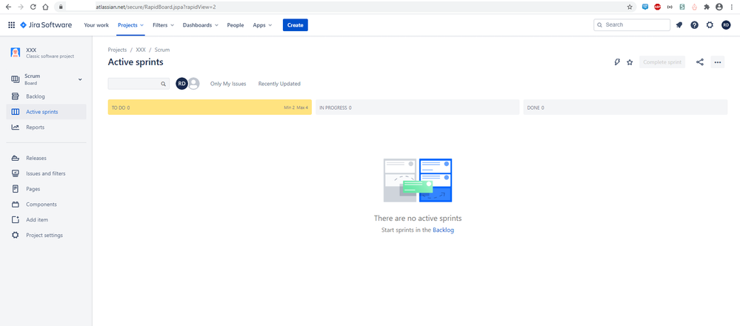740x326 pixels.
Task: Expand the Scrum board switcher chevron
Action: click(x=80, y=79)
